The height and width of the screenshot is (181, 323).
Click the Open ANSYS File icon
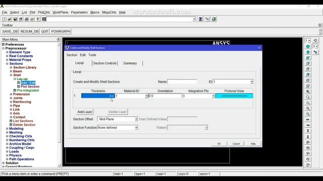click(x=10, y=19)
